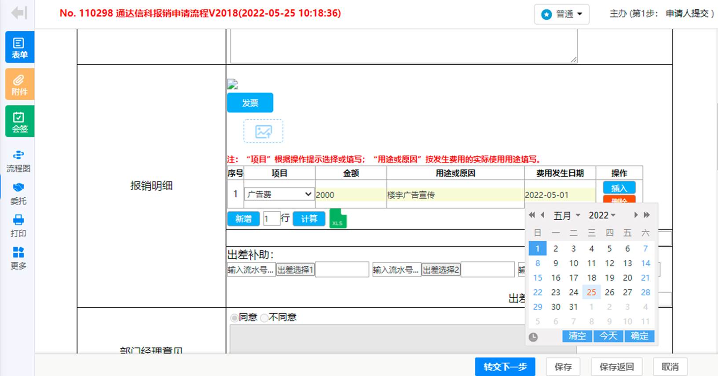The width and height of the screenshot is (718, 376).
Task: Open the 广告费 project dropdown
Action: tap(279, 194)
